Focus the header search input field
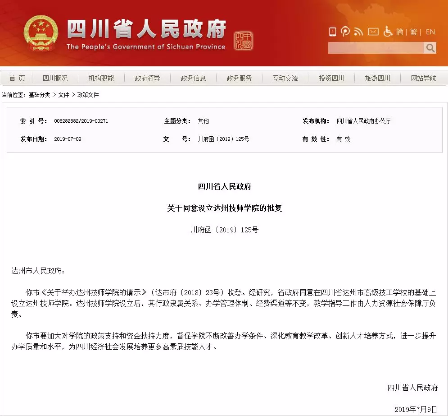This screenshot has height=416, width=448. point(376,48)
